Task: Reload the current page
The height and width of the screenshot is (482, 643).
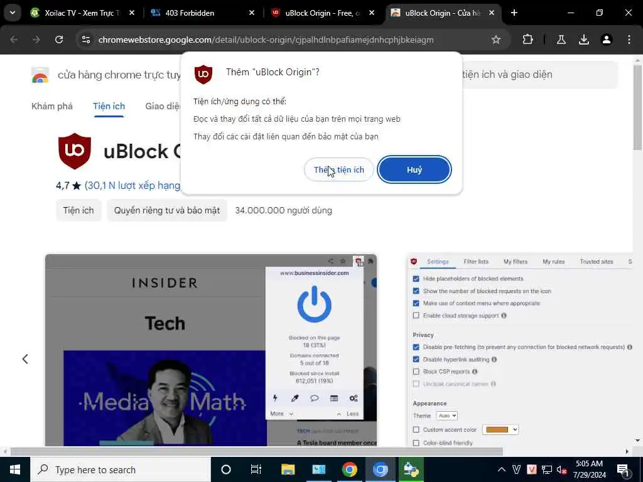Action: [59, 40]
